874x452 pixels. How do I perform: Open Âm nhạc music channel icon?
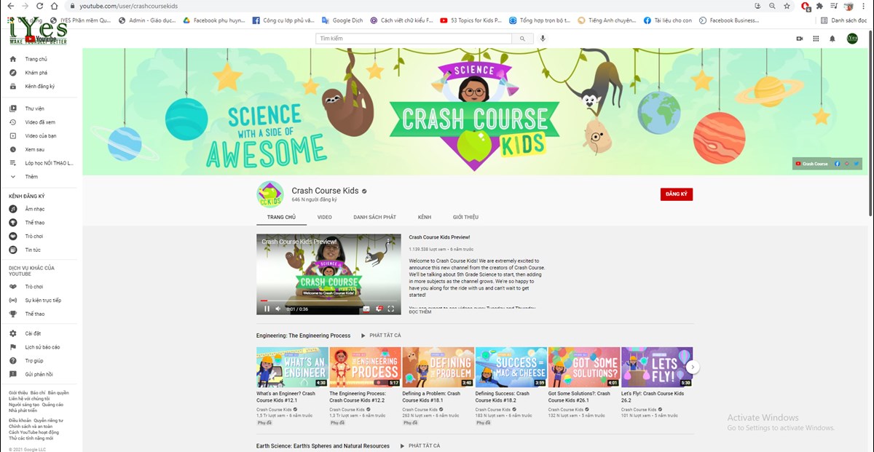(12, 209)
